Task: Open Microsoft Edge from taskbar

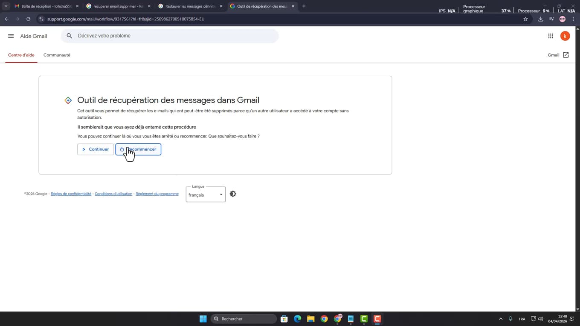Action: 297,319
